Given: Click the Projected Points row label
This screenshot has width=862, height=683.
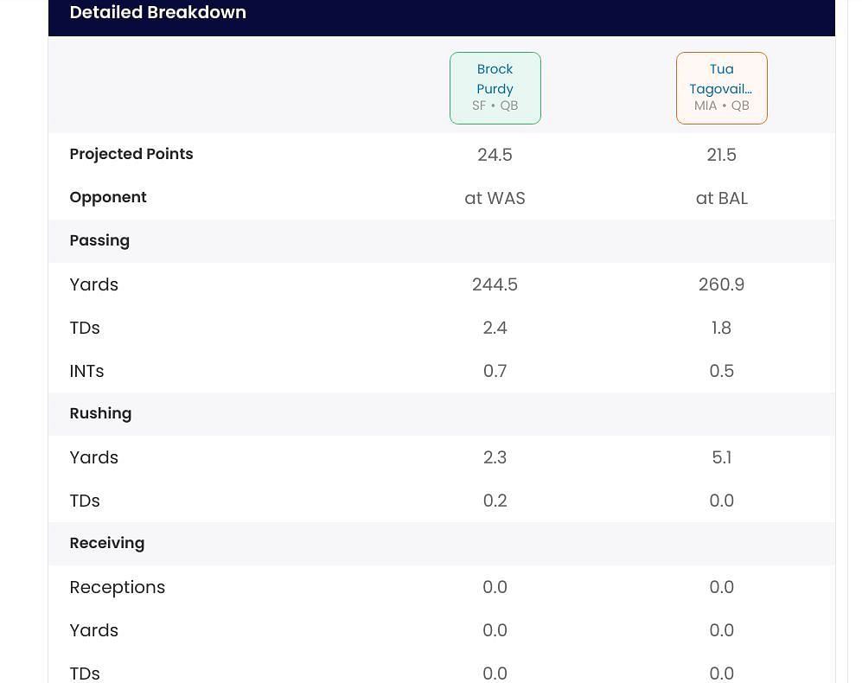Looking at the screenshot, I should tap(131, 154).
